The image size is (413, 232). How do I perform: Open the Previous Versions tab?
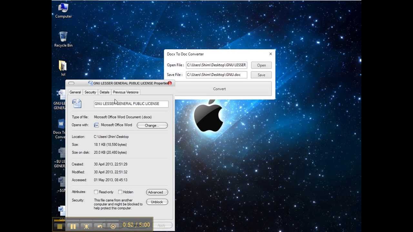click(126, 92)
